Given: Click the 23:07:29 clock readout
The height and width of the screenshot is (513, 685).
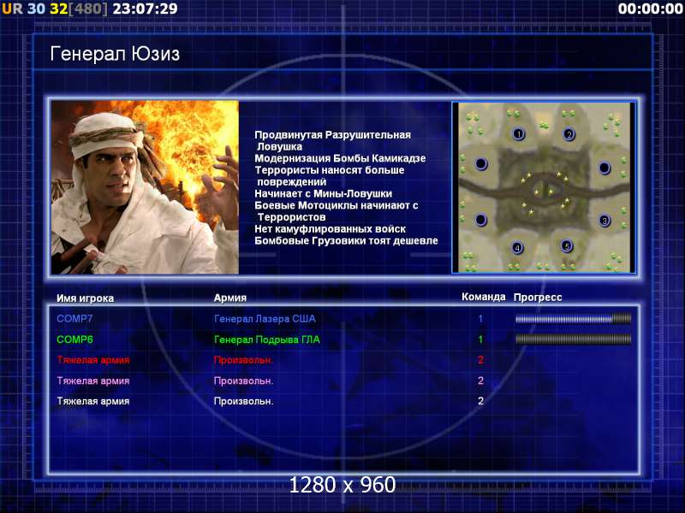Looking at the screenshot, I should pyautogui.click(x=146, y=9).
